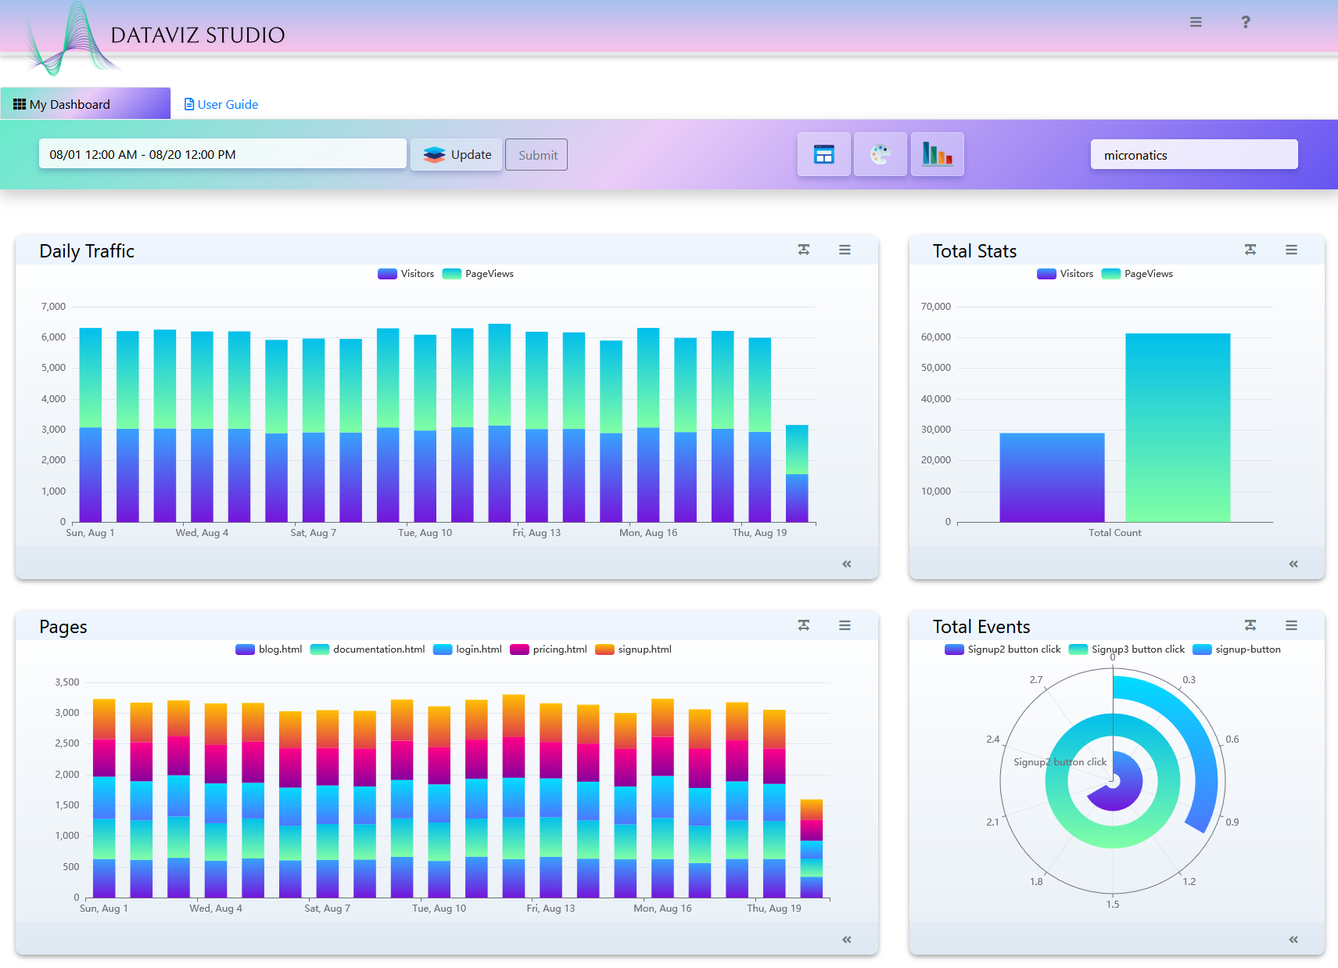Open the hamburger menu on Total Stats panel
The width and height of the screenshot is (1338, 968).
pyautogui.click(x=1291, y=250)
